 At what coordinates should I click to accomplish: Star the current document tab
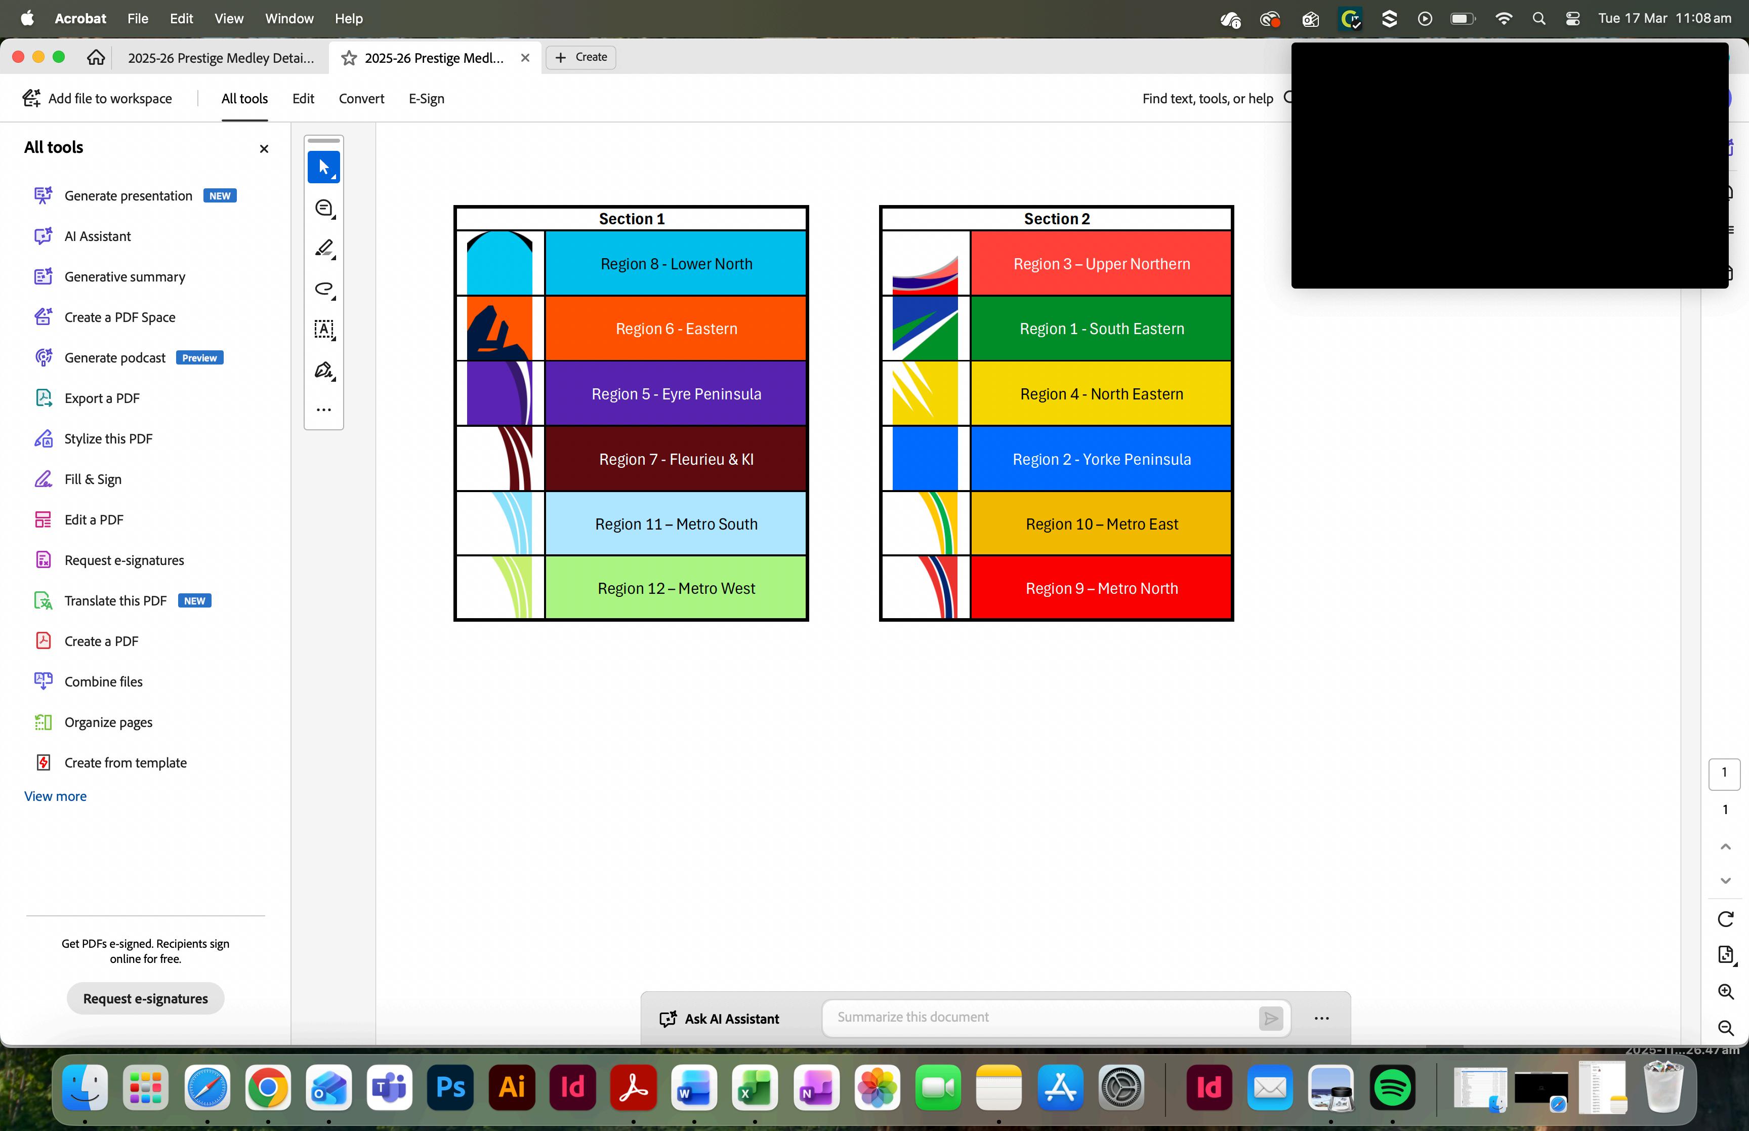349,58
